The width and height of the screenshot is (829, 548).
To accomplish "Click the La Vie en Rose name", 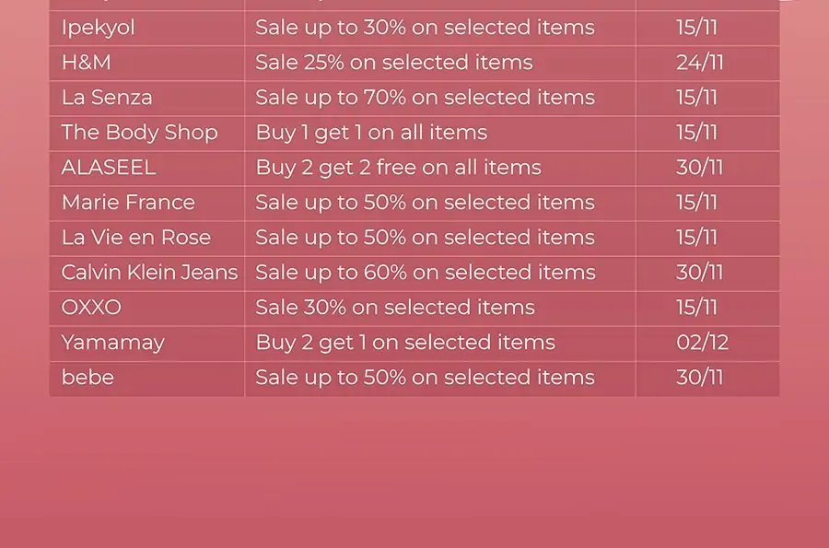I will click(135, 238).
